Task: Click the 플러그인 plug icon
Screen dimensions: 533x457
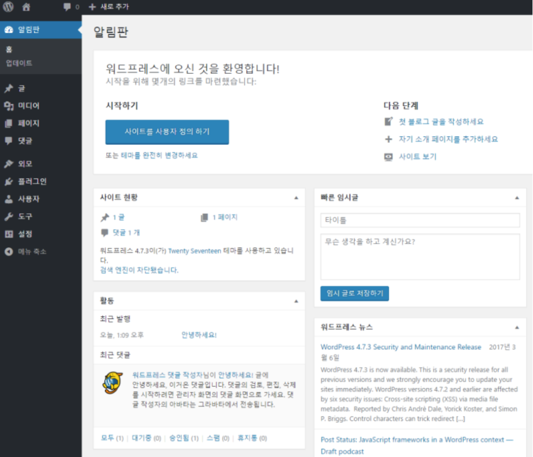Action: [9, 182]
